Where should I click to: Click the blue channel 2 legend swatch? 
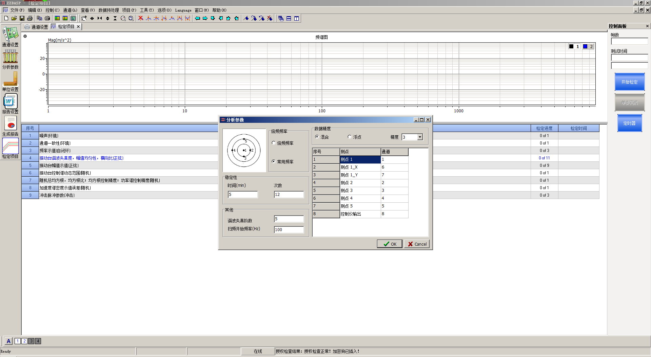click(x=585, y=47)
